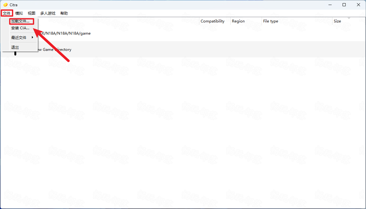Click the sort arrow above Size

349,18
